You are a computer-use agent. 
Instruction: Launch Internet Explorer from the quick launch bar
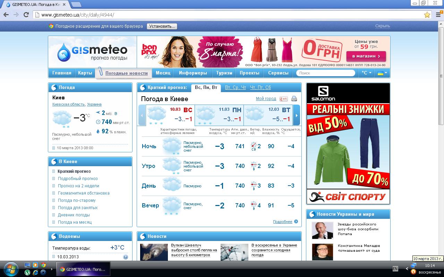pyautogui.click(x=35, y=272)
